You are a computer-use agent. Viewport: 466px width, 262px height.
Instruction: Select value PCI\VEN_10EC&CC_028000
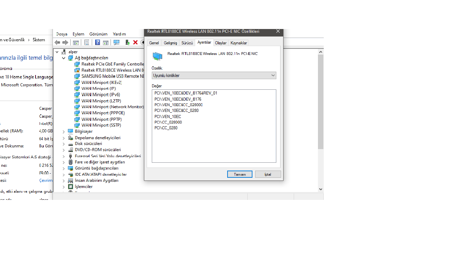[x=178, y=105]
